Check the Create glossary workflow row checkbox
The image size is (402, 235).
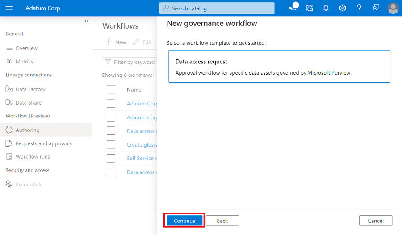pyautogui.click(x=111, y=144)
